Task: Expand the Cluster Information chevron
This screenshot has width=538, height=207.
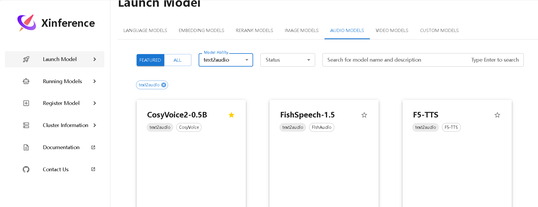Action: pyautogui.click(x=95, y=125)
